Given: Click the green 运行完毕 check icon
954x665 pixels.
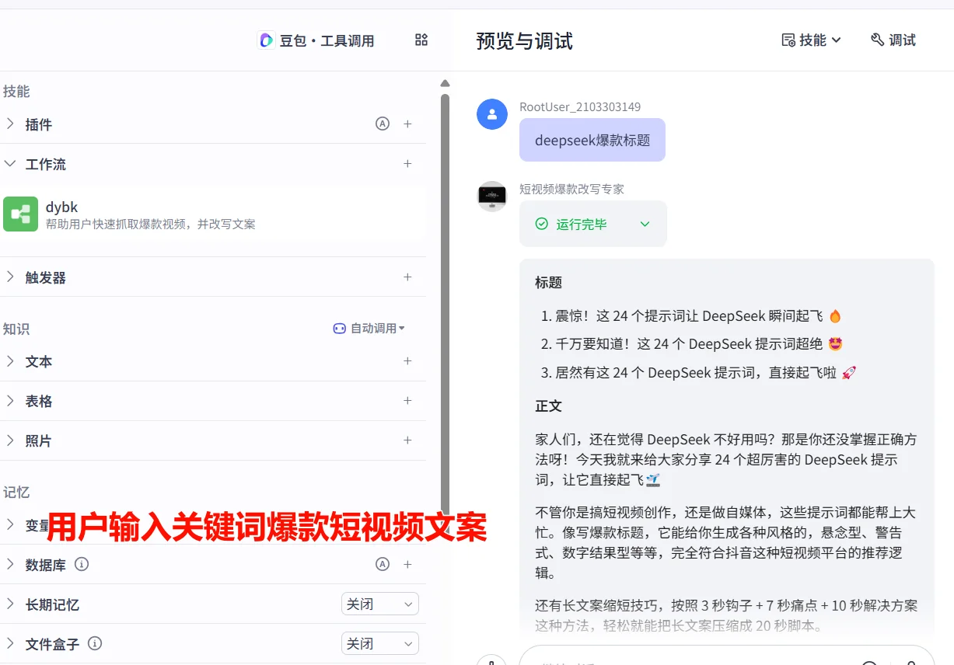Looking at the screenshot, I should point(542,224).
